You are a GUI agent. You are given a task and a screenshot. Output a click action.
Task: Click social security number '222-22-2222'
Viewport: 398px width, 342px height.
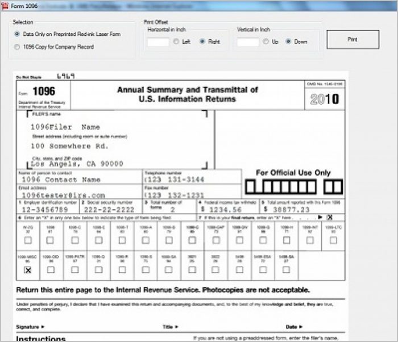[x=109, y=210]
